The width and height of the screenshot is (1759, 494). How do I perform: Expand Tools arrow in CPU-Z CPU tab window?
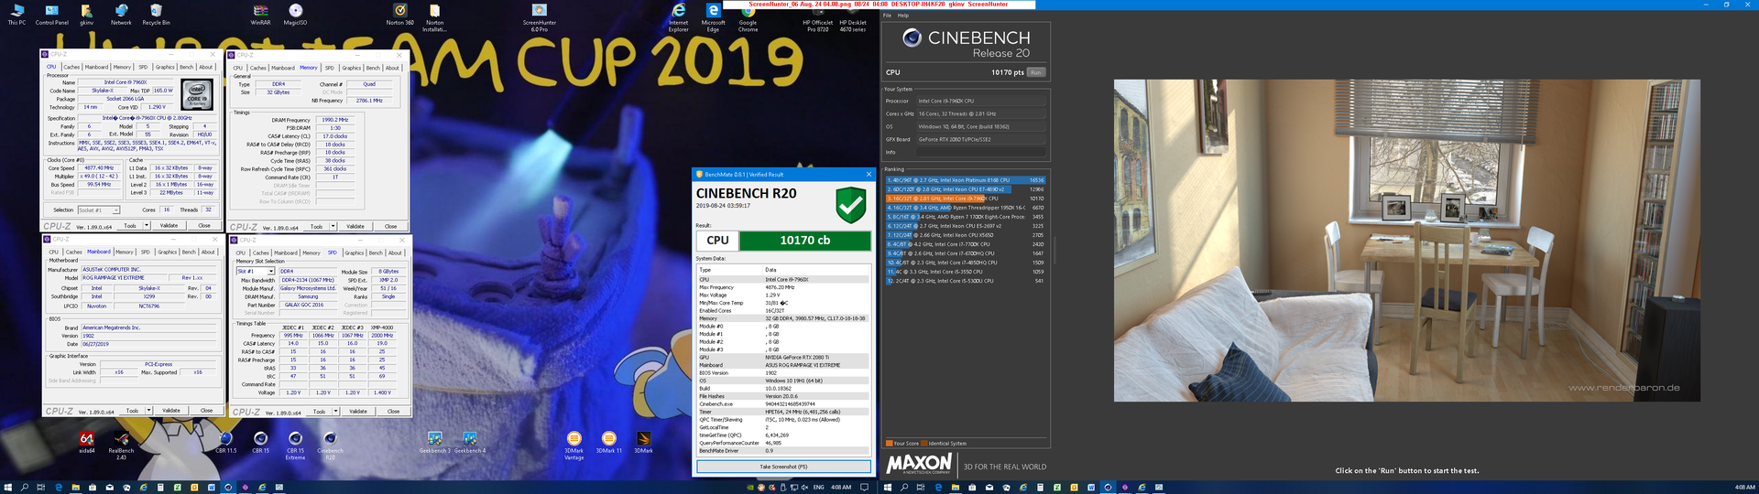pos(147,225)
